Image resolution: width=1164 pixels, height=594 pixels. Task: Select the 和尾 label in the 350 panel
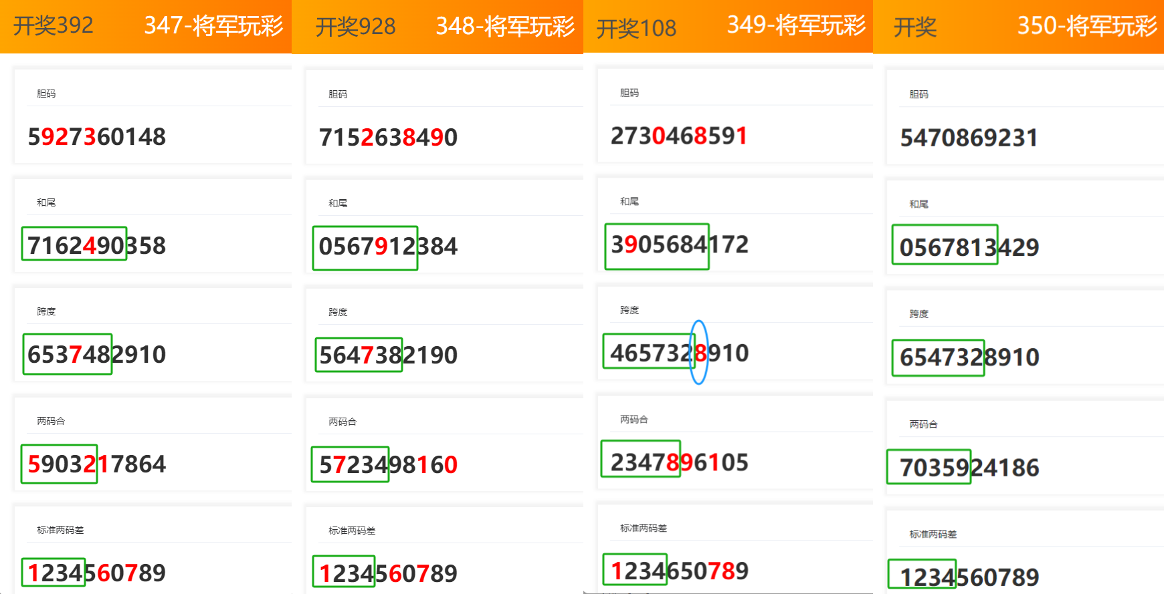[919, 204]
